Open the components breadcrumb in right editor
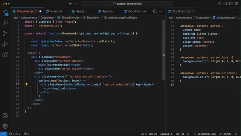 (184, 17)
